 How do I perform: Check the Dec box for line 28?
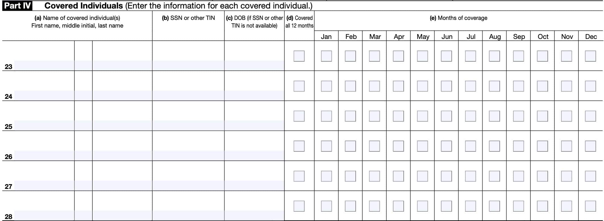(590, 206)
